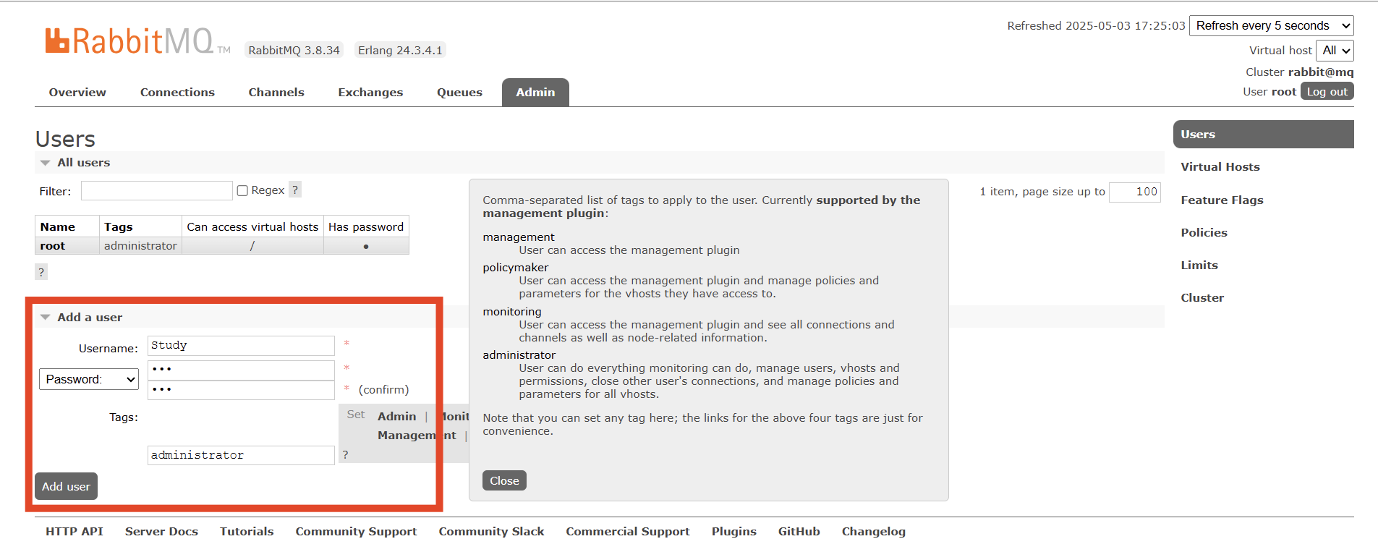Switch to the Overview tab

click(x=77, y=92)
